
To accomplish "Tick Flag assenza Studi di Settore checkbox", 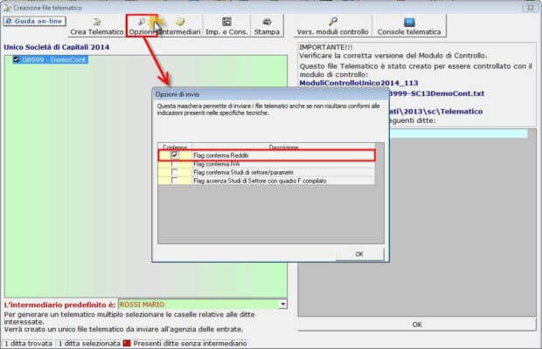I will pos(175,181).
